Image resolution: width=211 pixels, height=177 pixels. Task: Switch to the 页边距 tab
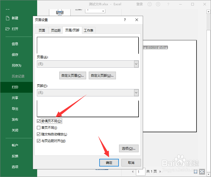56,30
